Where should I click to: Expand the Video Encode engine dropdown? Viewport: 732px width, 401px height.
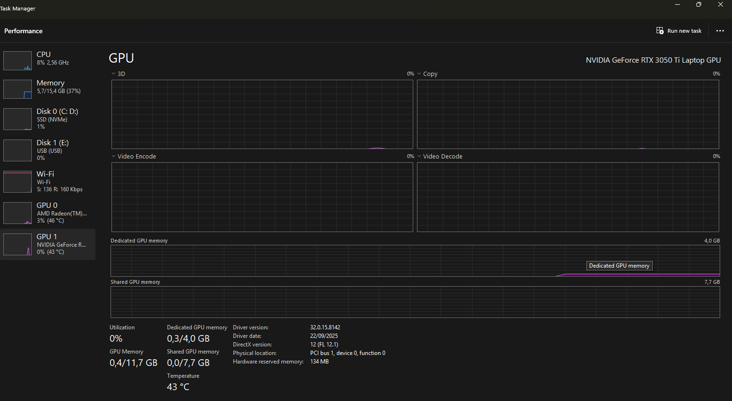(x=114, y=157)
